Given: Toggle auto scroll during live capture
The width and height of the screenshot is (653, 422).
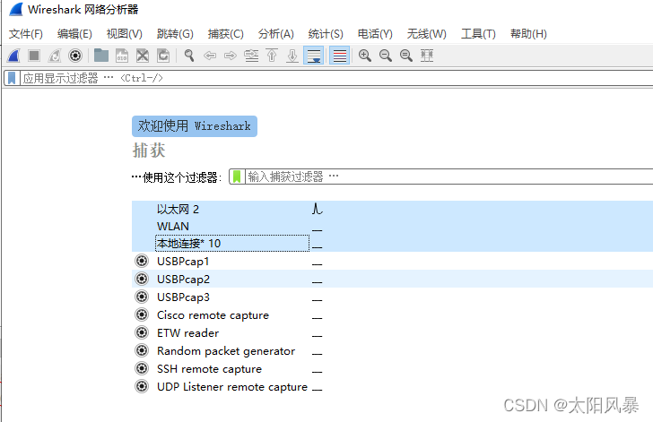Looking at the screenshot, I should click(x=314, y=56).
